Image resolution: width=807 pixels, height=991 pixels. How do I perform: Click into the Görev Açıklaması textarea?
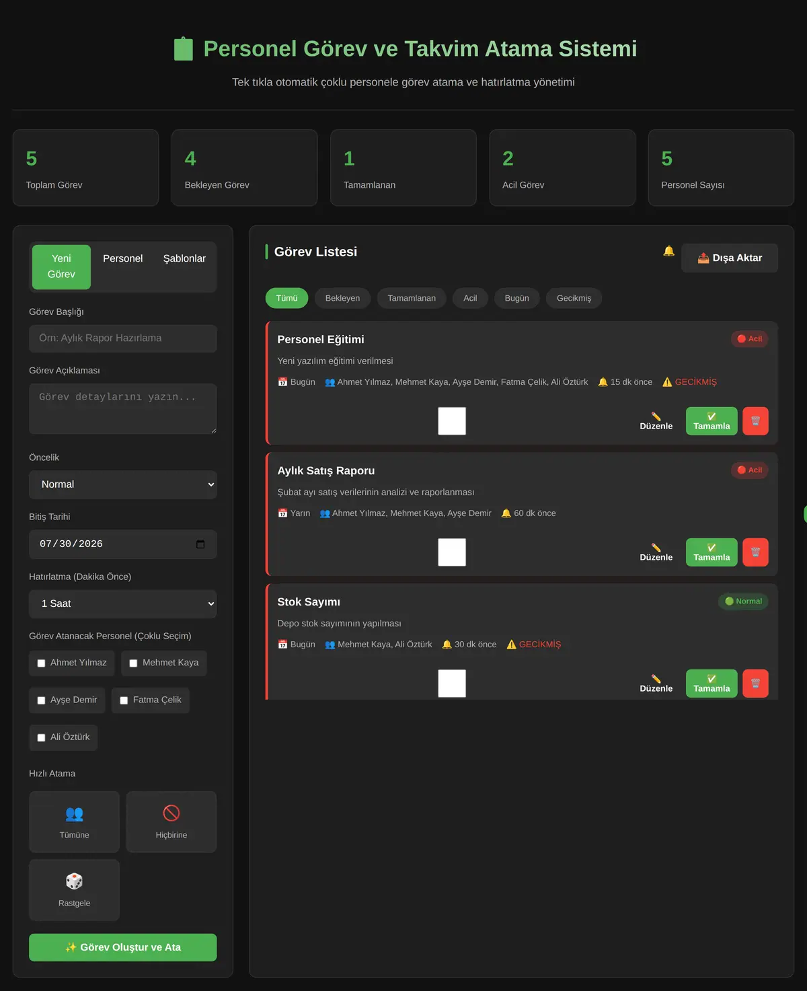tap(123, 409)
